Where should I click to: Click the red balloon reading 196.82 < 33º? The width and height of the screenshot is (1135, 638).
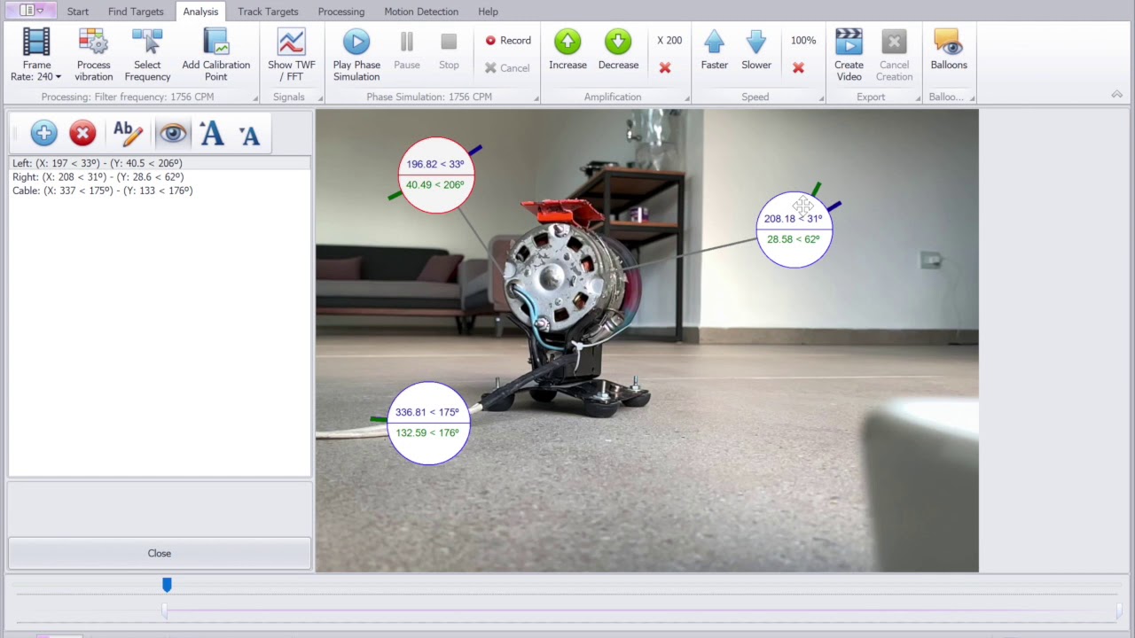pos(435,175)
